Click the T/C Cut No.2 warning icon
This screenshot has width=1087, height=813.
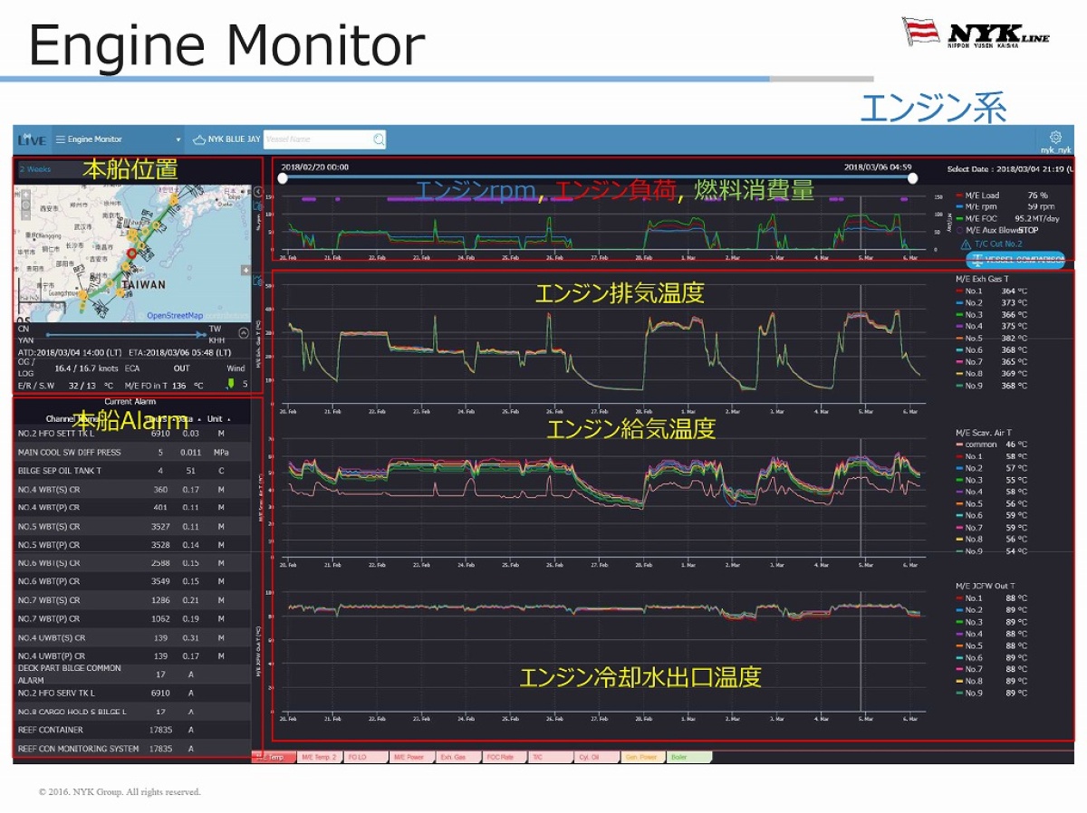tap(966, 244)
